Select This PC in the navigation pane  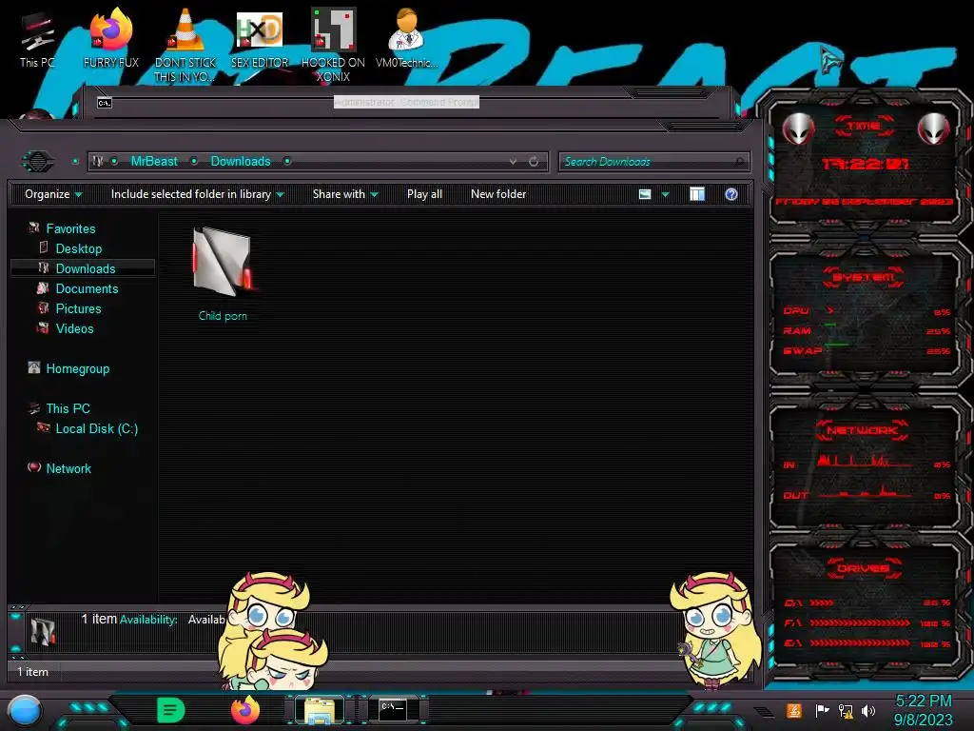(x=68, y=409)
